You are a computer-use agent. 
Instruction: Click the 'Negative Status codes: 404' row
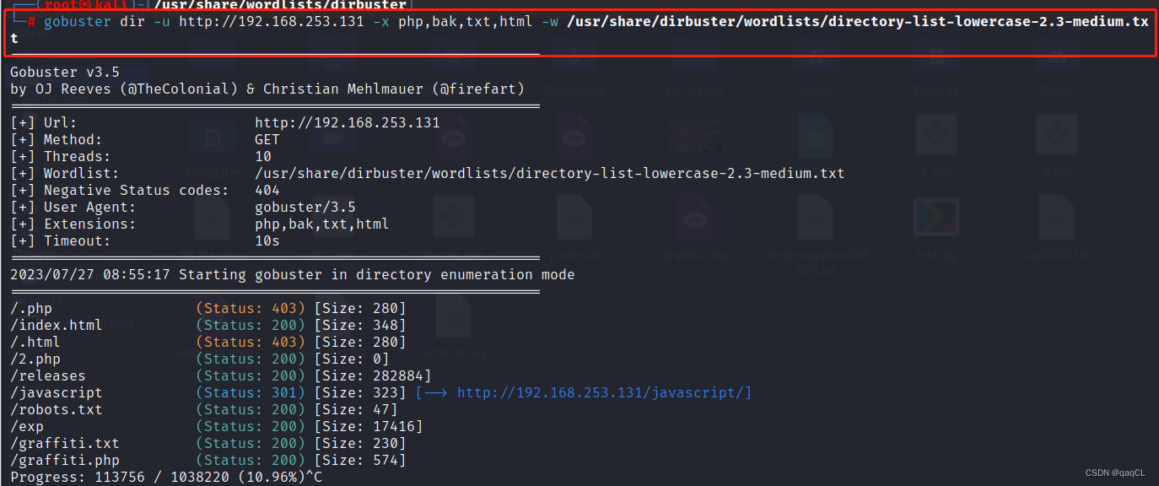click(x=145, y=190)
